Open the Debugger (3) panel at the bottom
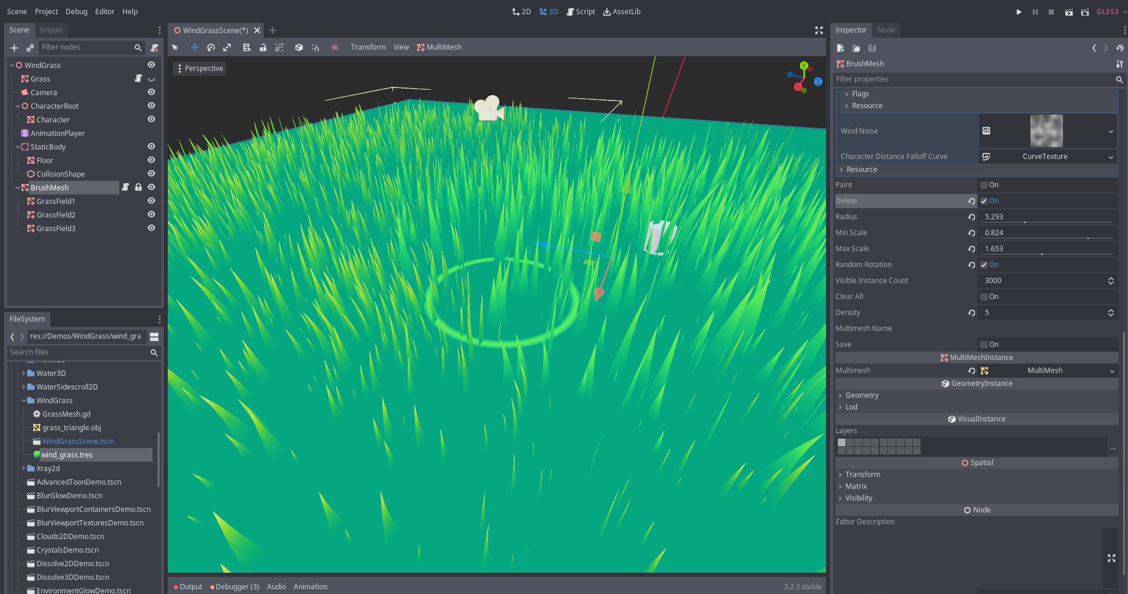Image resolution: width=1128 pixels, height=594 pixels. (236, 586)
